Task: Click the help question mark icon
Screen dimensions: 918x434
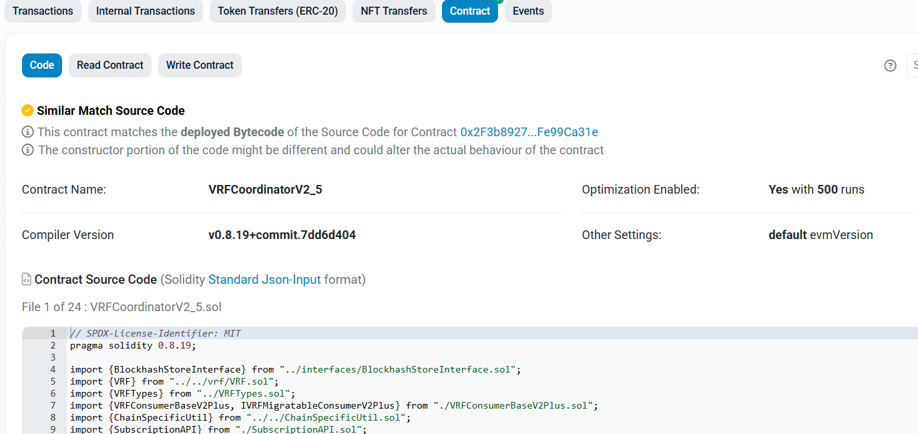Action: 890,65
